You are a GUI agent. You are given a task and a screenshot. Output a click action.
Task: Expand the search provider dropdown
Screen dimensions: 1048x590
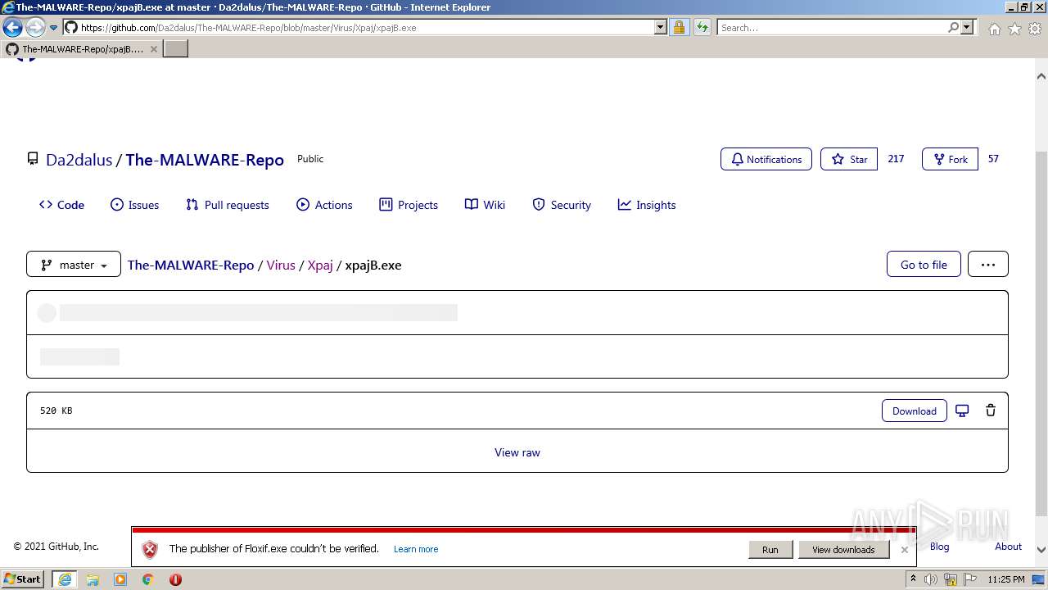pos(967,27)
